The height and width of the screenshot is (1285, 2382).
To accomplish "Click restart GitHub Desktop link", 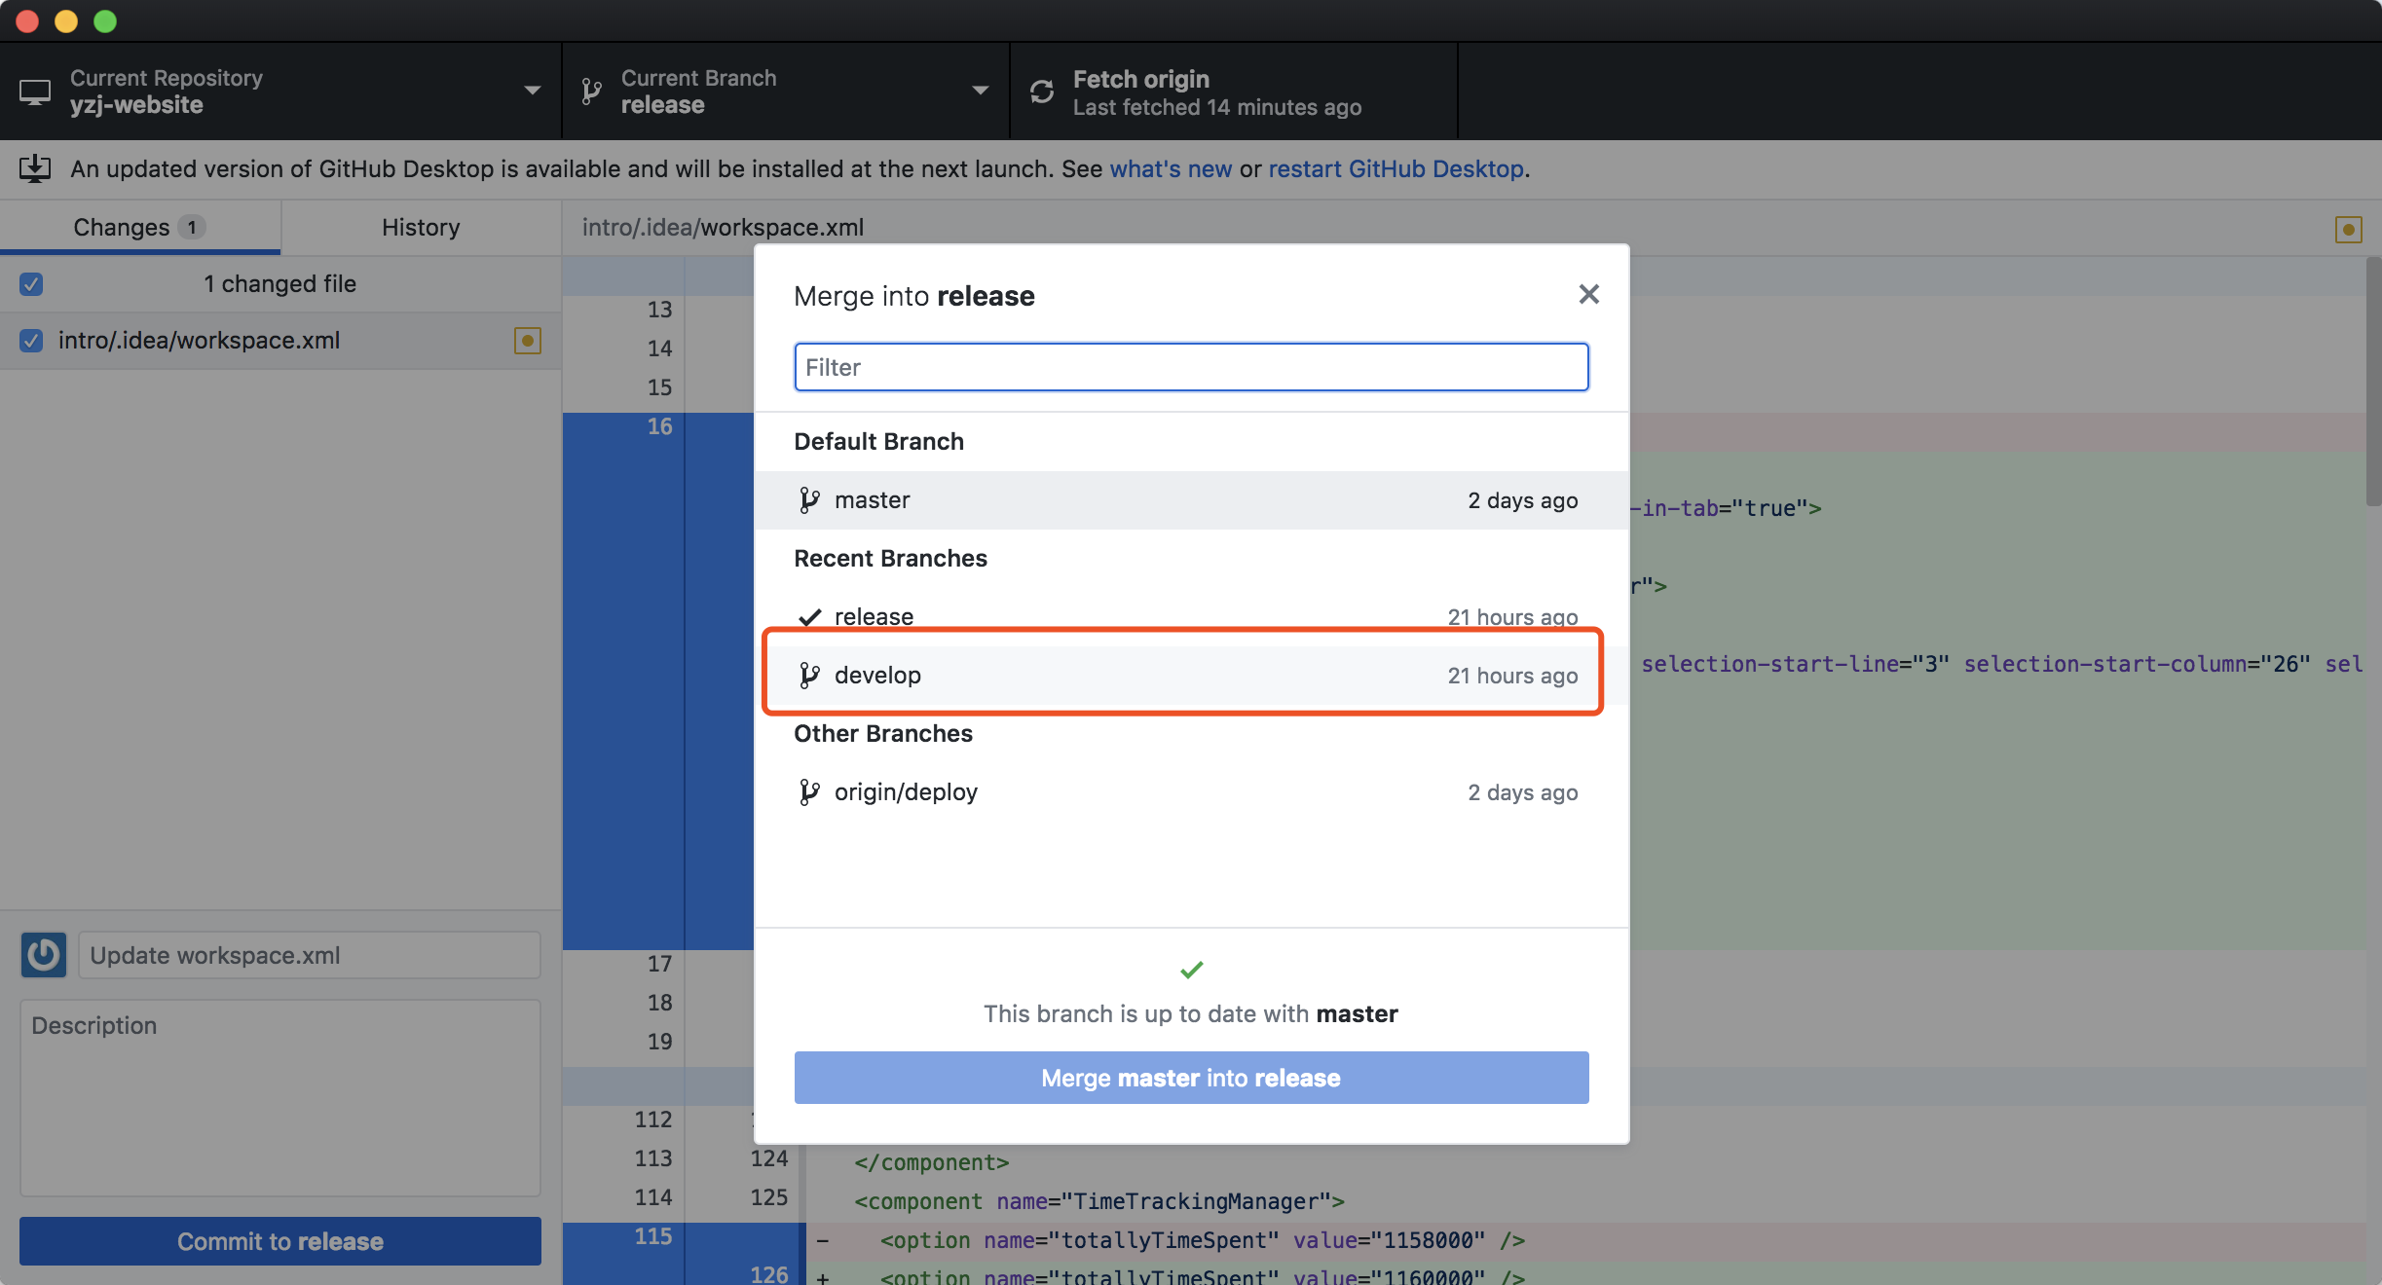I will coord(1396,168).
